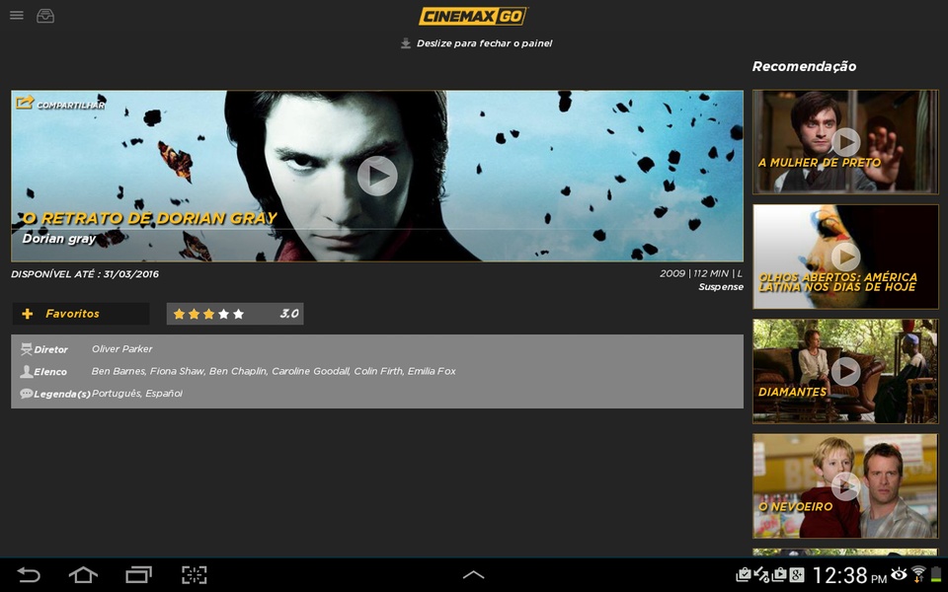Click subtitles value Português, Español
Screen dimensions: 948x592
[137, 394]
